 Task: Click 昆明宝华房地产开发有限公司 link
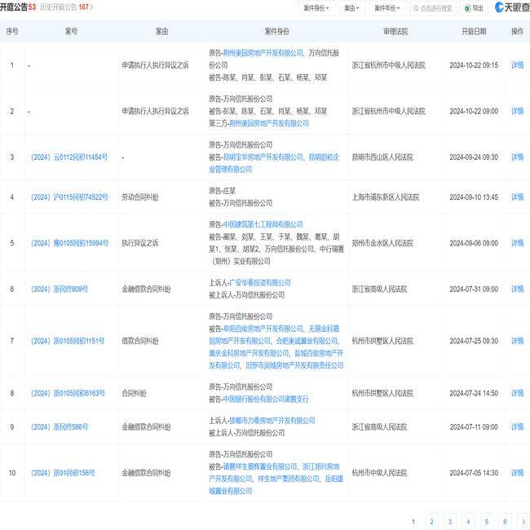tap(263, 157)
